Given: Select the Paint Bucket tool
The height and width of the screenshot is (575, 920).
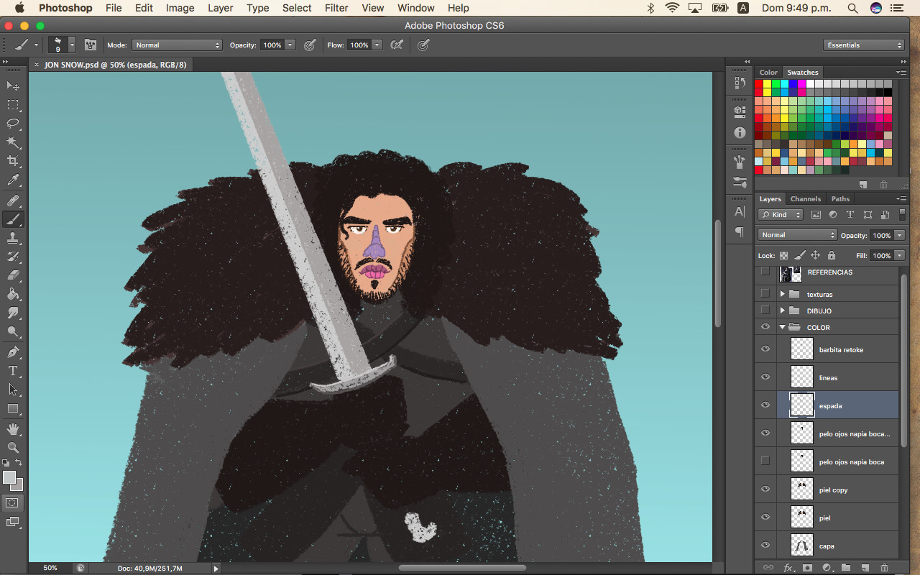Looking at the screenshot, I should coord(13,294).
